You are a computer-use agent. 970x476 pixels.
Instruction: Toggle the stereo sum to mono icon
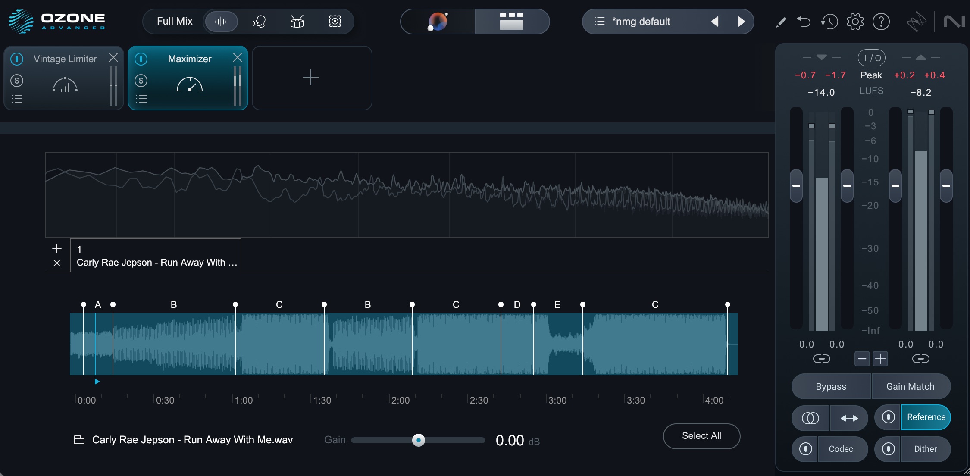tap(810, 418)
